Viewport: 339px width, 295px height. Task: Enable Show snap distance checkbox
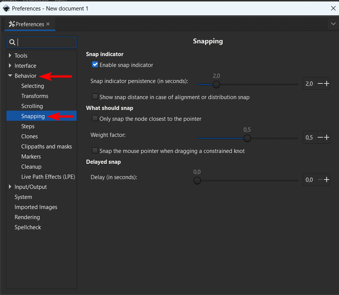coord(95,97)
